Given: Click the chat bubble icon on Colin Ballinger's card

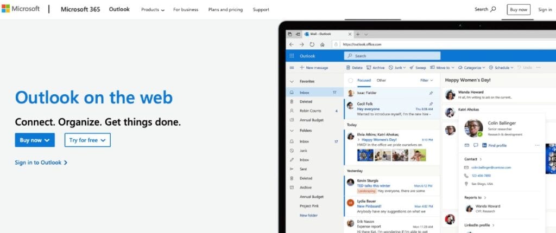Looking at the screenshot, I should 476,145.
